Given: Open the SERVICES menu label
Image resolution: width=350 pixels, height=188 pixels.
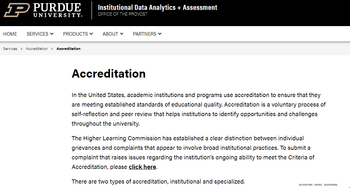Looking at the screenshot, I should pos(37,34).
